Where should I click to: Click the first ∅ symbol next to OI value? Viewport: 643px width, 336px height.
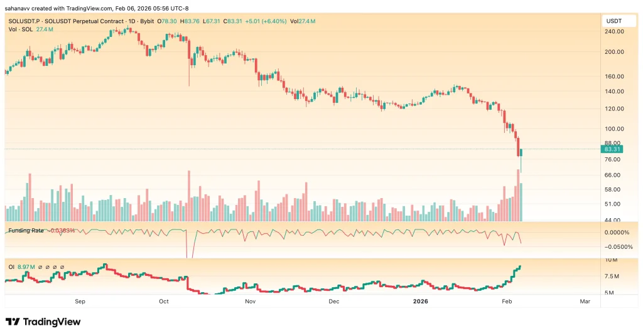coord(40,267)
